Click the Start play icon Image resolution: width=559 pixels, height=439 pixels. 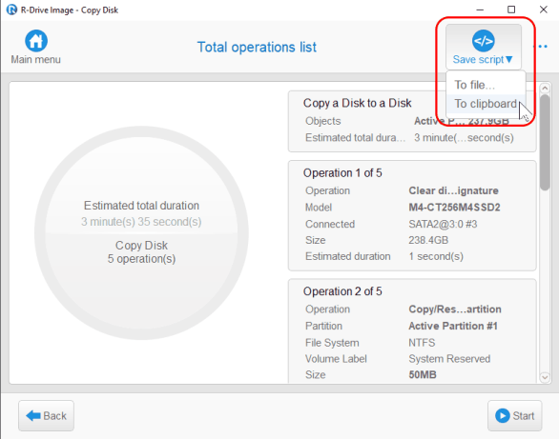tap(503, 415)
